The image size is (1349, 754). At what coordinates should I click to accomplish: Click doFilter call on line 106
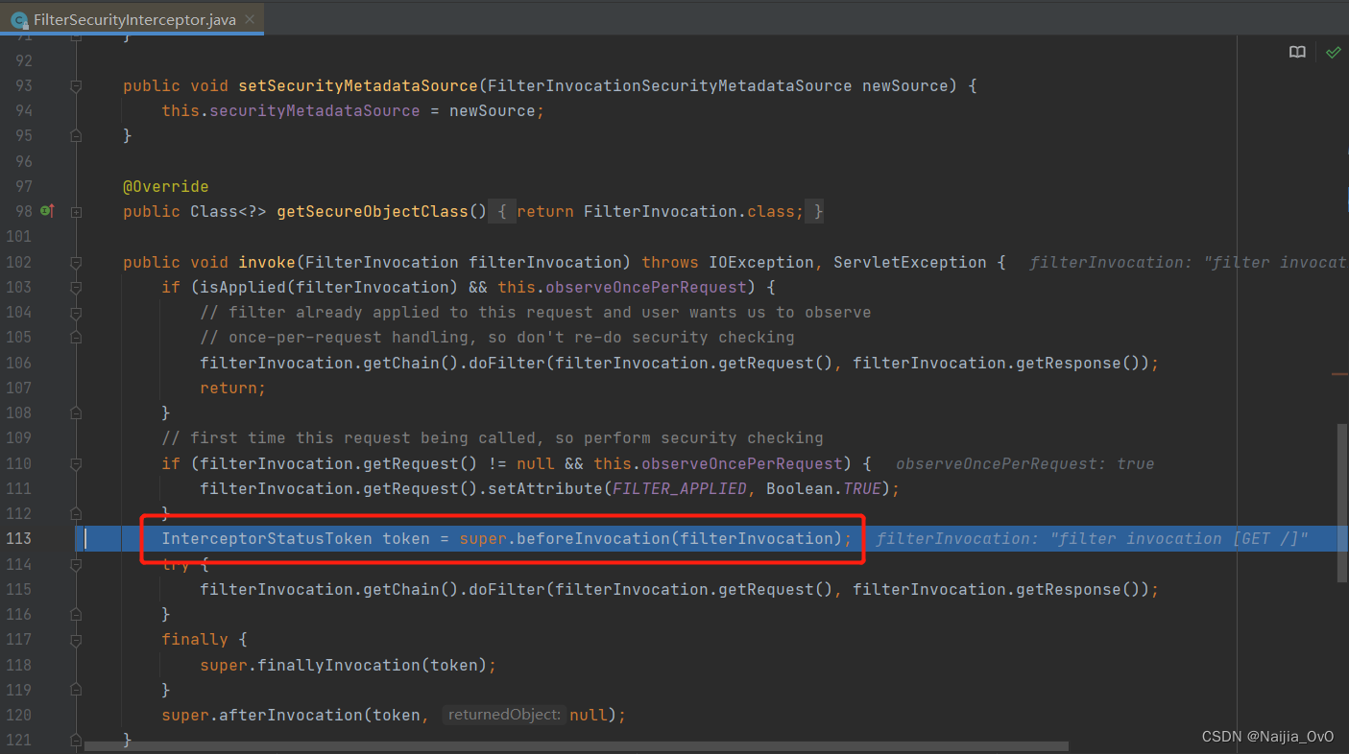tap(507, 363)
